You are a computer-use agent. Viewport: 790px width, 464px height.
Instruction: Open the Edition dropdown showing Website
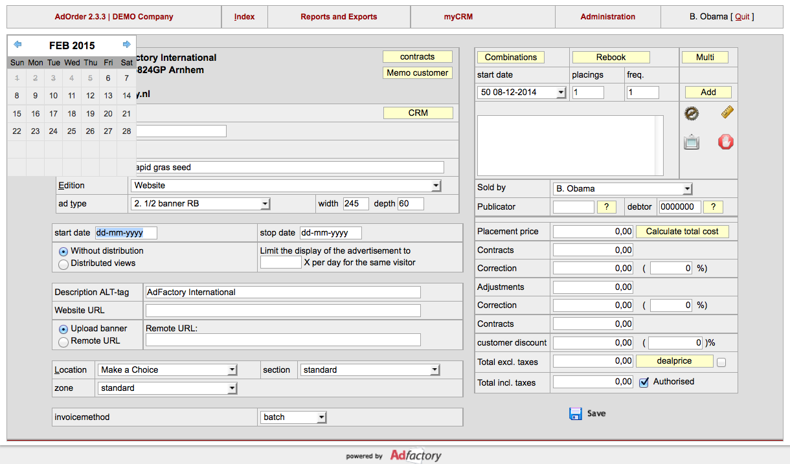286,186
